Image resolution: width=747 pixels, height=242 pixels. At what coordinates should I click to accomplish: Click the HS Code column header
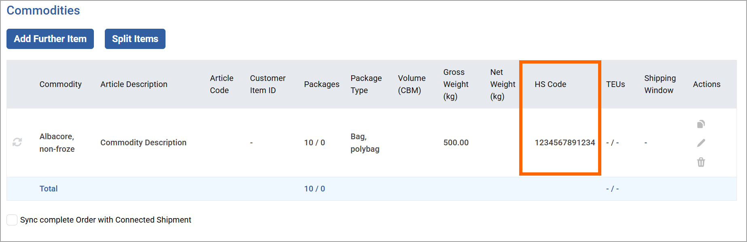point(550,84)
